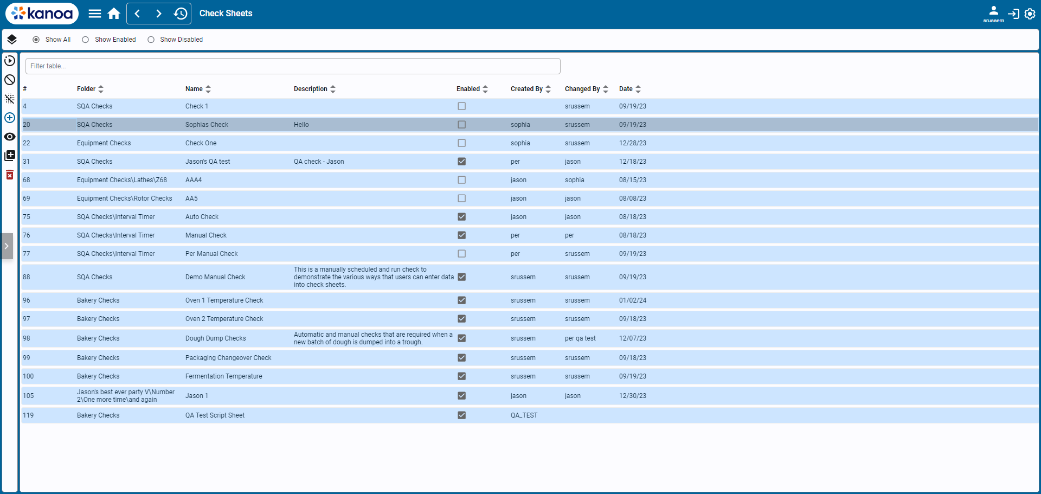Open the srussem user profile

[x=993, y=14]
